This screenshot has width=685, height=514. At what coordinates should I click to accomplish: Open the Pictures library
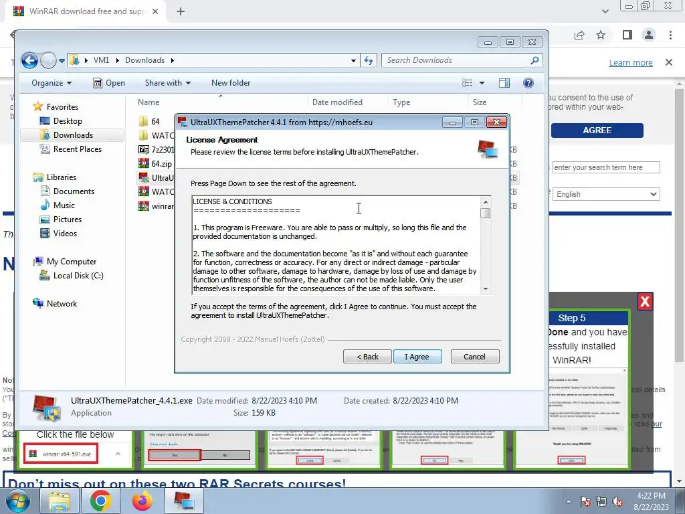(61, 220)
